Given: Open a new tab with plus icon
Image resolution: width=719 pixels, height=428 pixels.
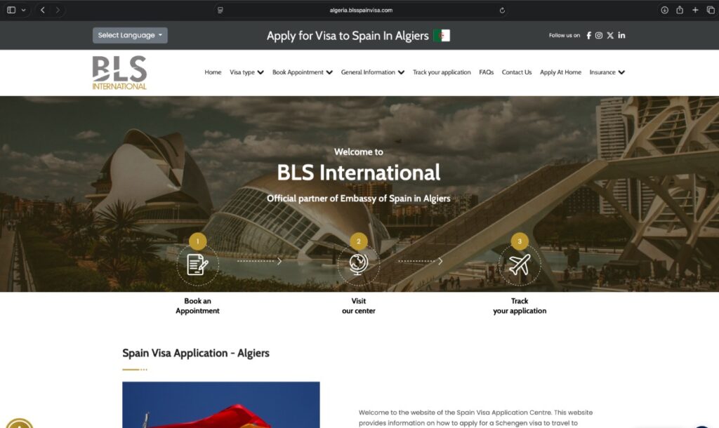Looking at the screenshot, I should pos(695,10).
